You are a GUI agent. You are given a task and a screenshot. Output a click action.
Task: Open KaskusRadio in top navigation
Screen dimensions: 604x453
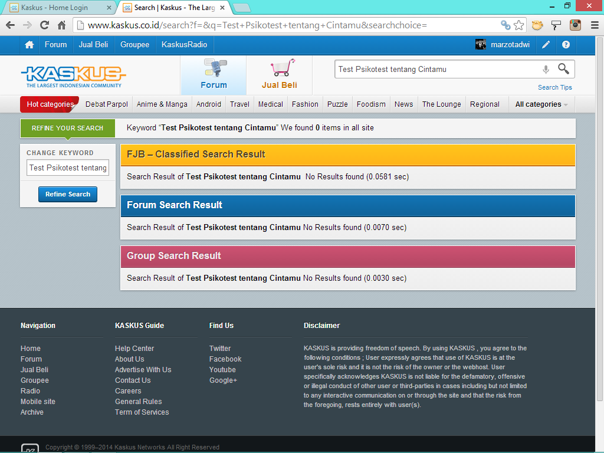pos(184,45)
